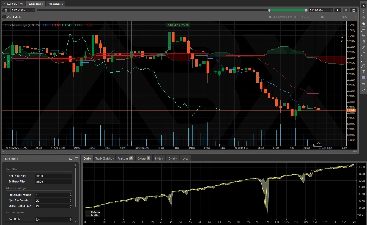The height and width of the screenshot is (225, 367).
Task: Click the Orders tab count badge
Action: click(x=149, y=158)
